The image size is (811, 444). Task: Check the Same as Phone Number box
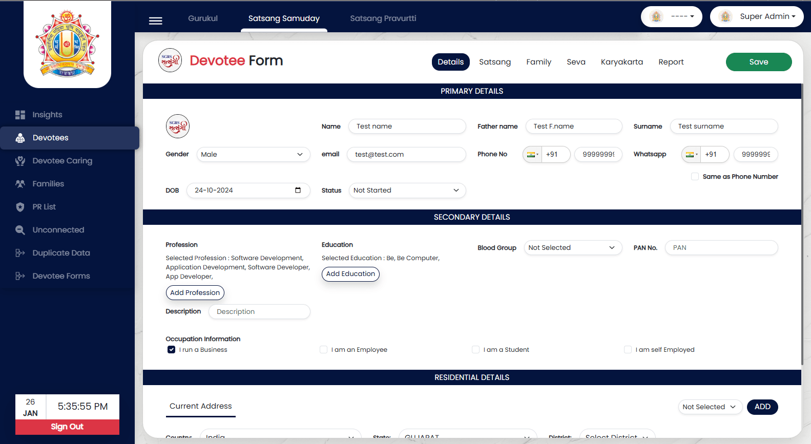click(695, 177)
